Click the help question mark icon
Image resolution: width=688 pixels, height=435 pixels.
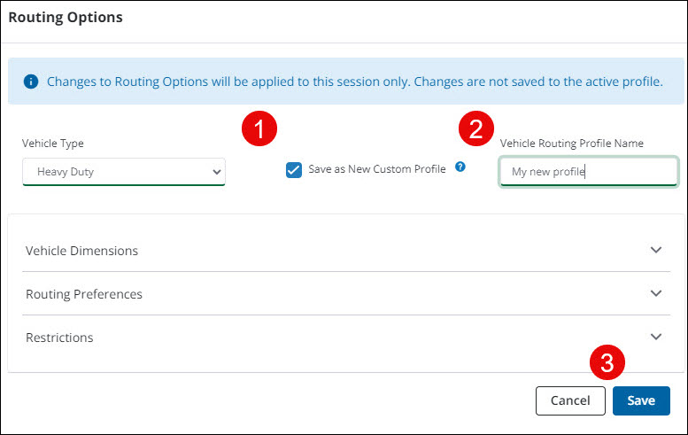pos(460,166)
